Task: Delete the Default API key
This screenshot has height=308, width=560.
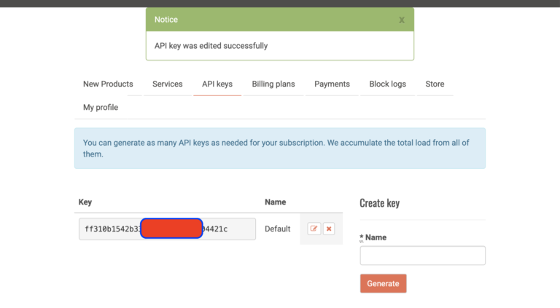Action: [329, 229]
